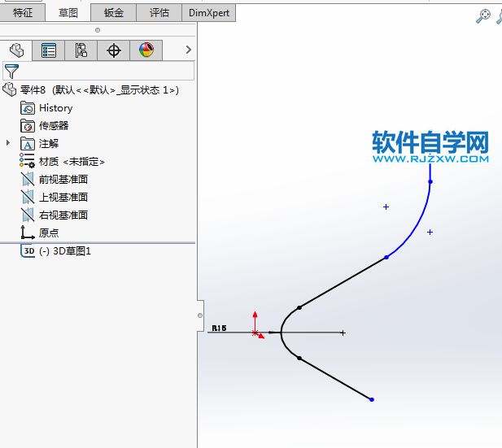Click the red sketch origin marker
This screenshot has width=502, height=448.
255,333
